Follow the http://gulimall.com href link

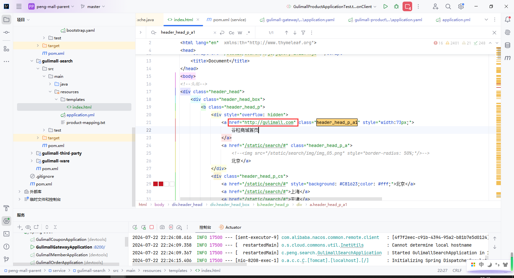(x=269, y=122)
